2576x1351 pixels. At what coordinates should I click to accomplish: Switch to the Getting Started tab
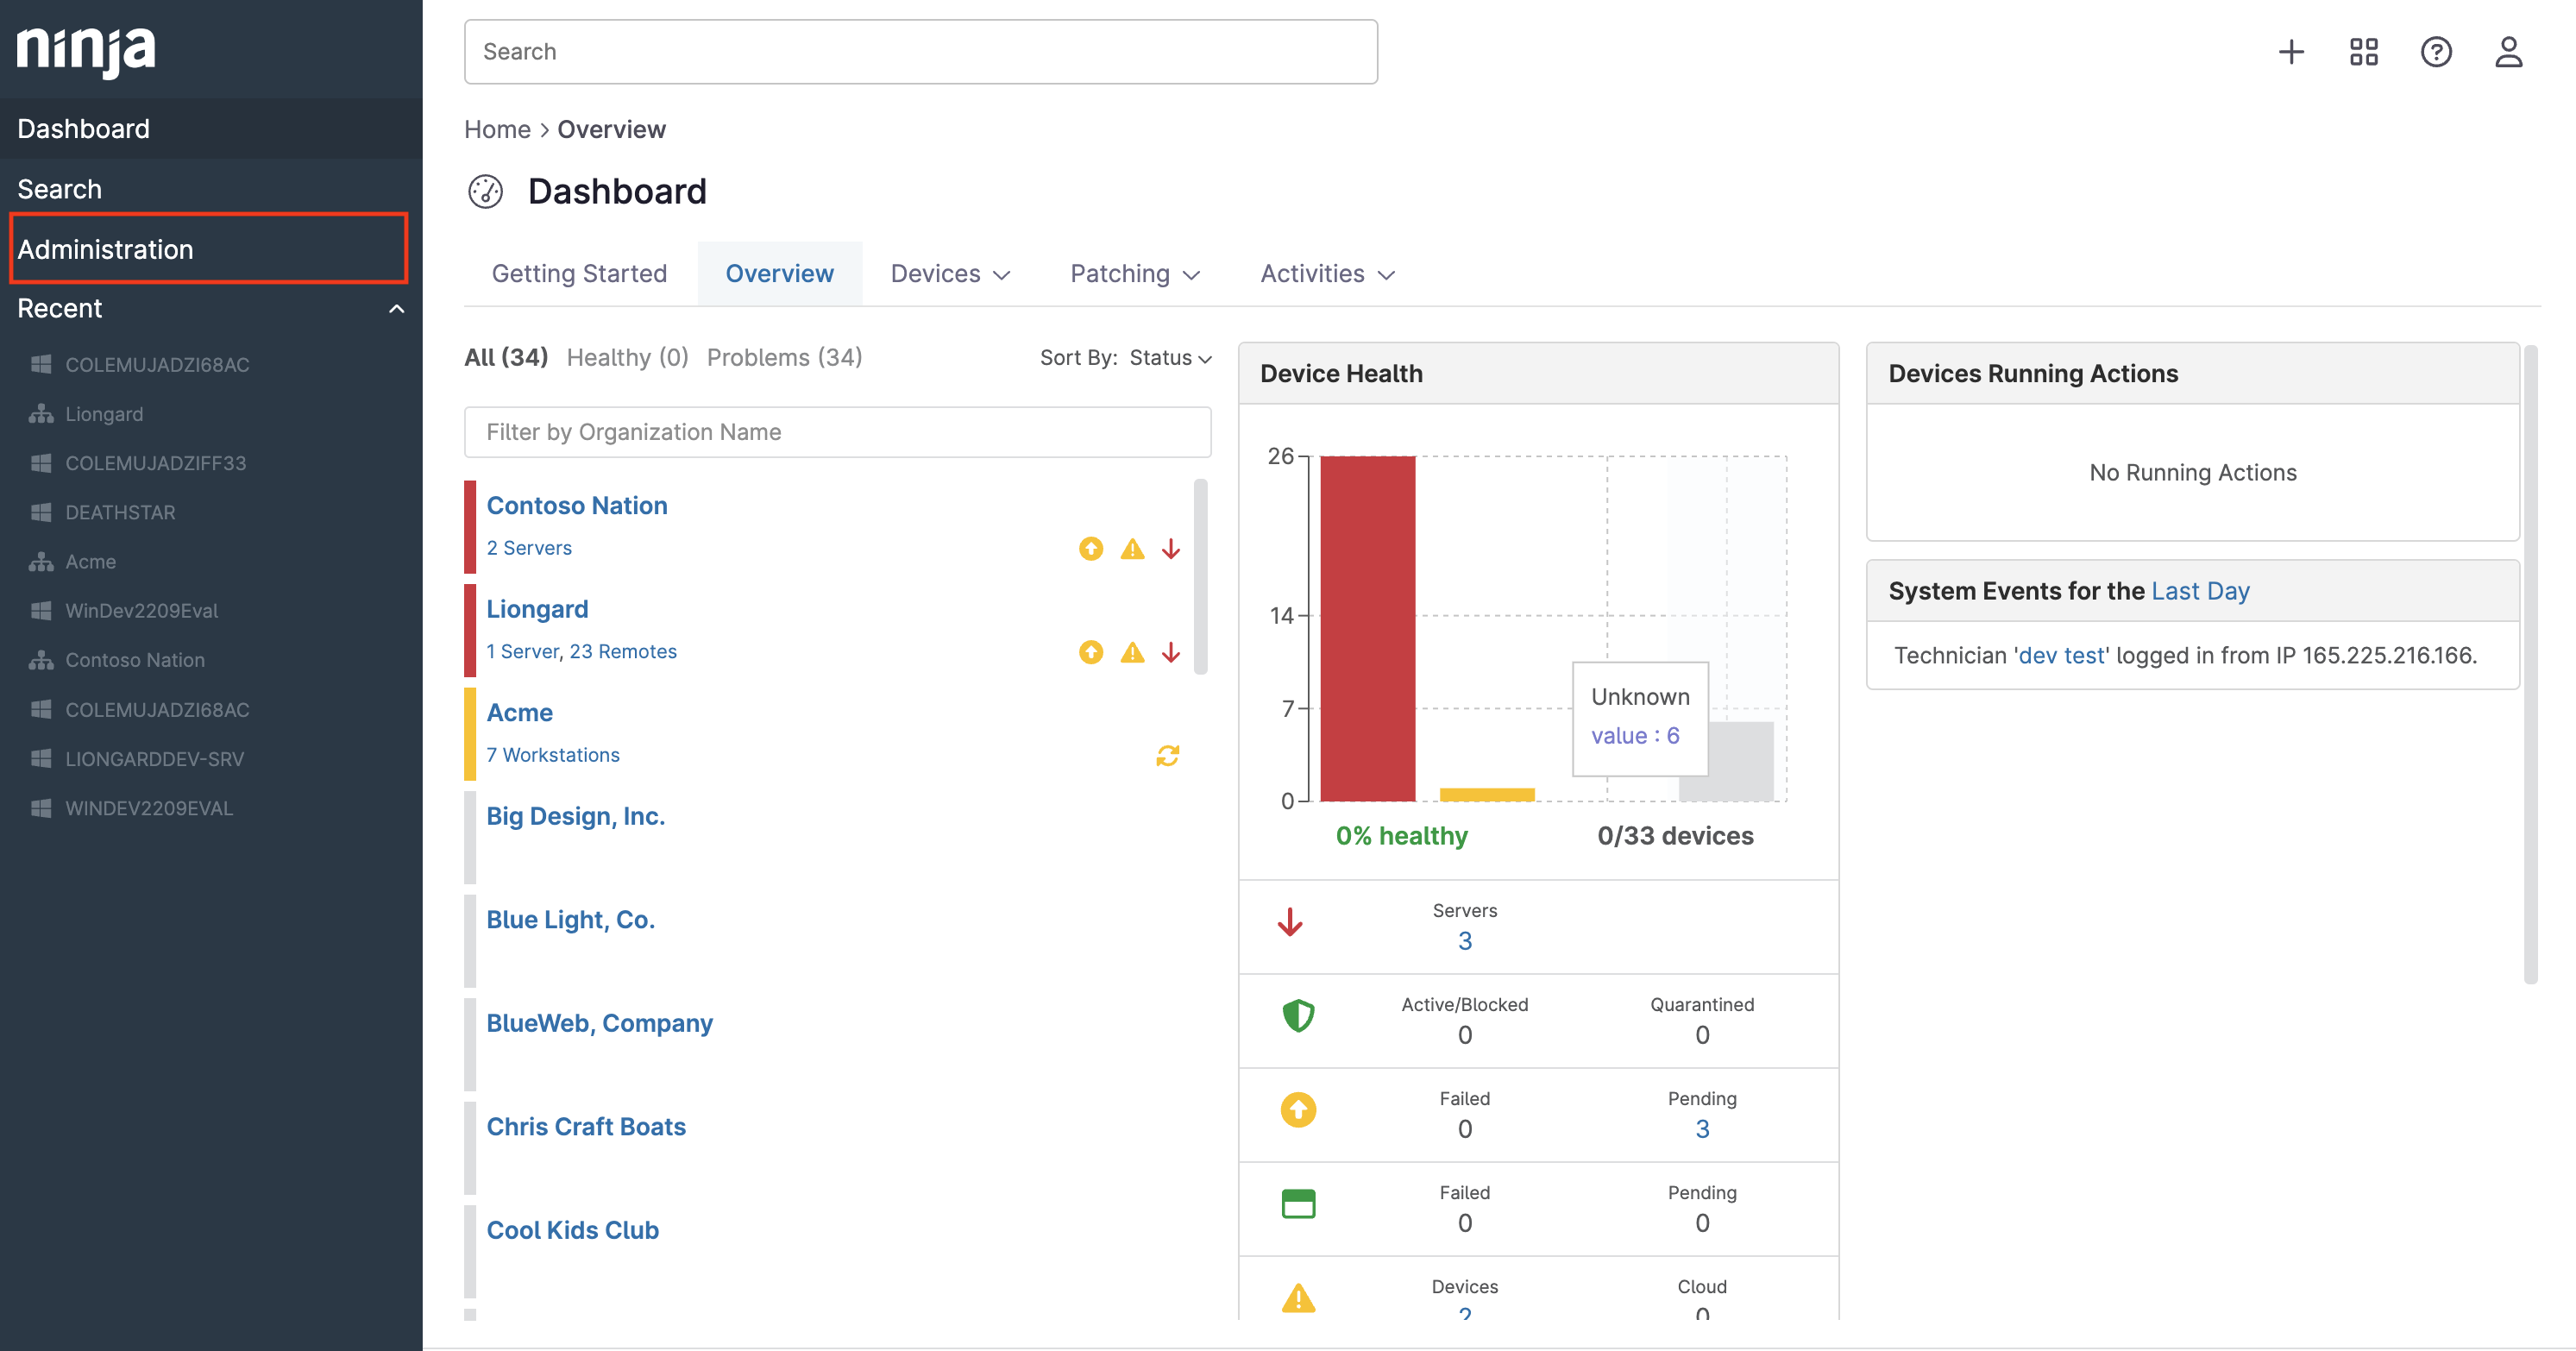click(579, 274)
